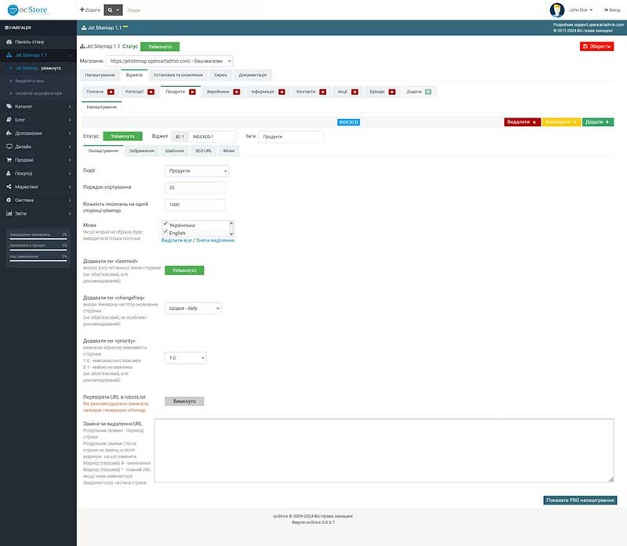Click the plus Додати button in top bar
This screenshot has height=546, width=627.
pyautogui.click(x=90, y=10)
